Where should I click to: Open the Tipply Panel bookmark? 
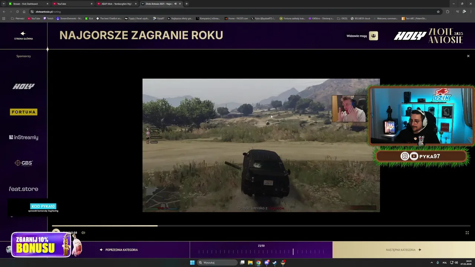(x=137, y=19)
